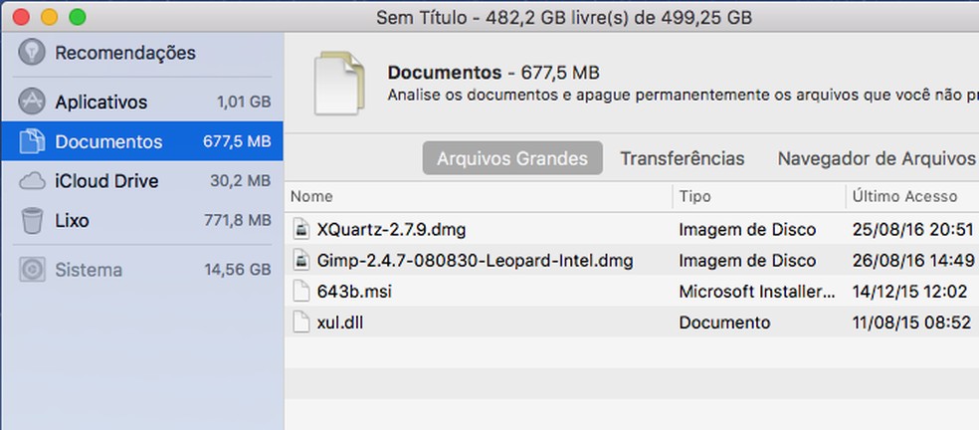Click the Sistema disk icon

(32, 270)
